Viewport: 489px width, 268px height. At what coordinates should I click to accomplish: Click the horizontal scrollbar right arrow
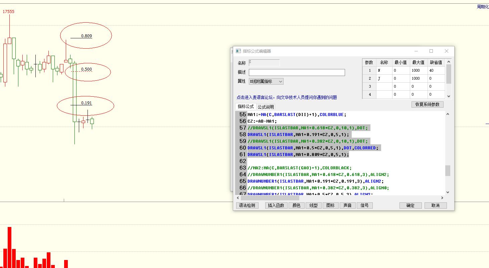coord(443,198)
